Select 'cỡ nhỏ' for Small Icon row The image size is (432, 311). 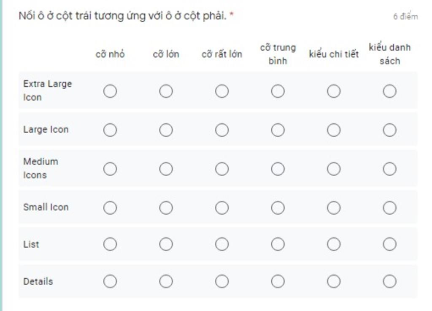pos(110,208)
